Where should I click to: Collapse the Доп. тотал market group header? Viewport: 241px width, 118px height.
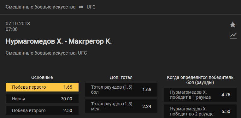click(x=121, y=77)
